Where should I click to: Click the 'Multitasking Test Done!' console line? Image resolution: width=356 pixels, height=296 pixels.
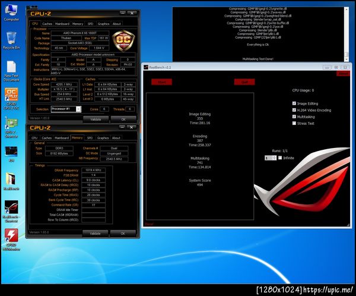[x=258, y=59]
